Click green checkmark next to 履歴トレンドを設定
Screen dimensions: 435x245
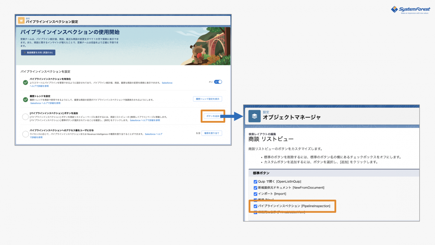[25, 100]
